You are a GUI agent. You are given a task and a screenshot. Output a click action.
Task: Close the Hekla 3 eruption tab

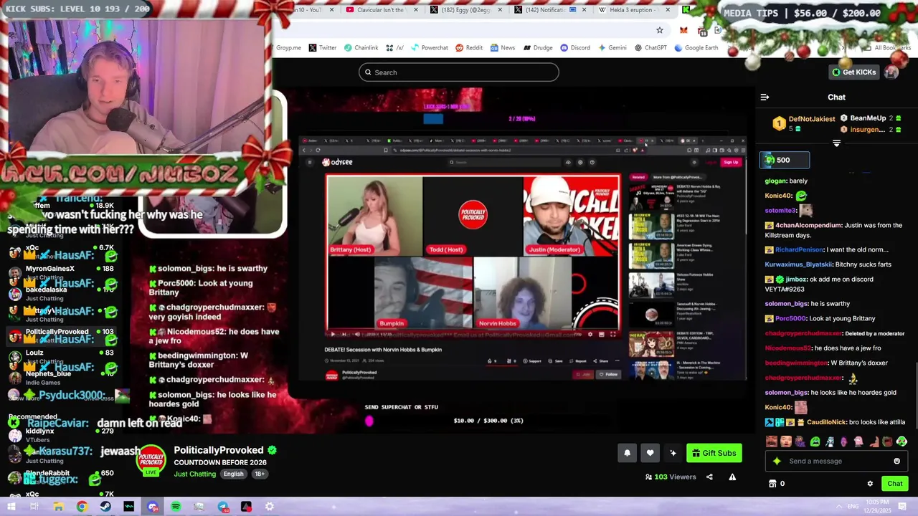click(668, 10)
